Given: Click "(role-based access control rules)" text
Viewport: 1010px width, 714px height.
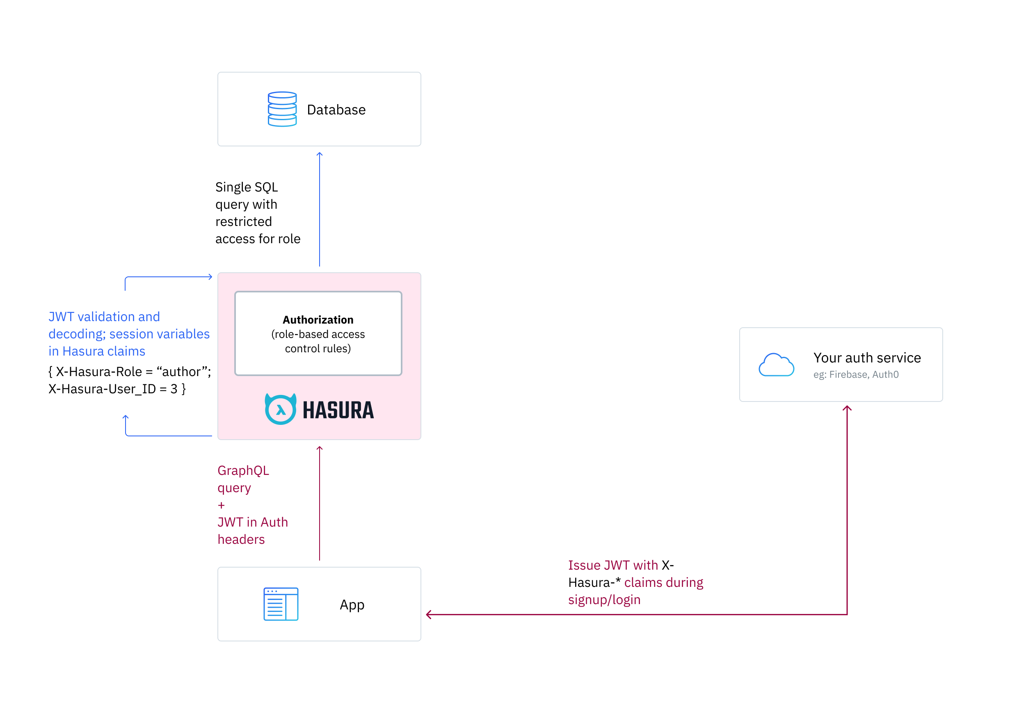Looking at the screenshot, I should tap(318, 341).
